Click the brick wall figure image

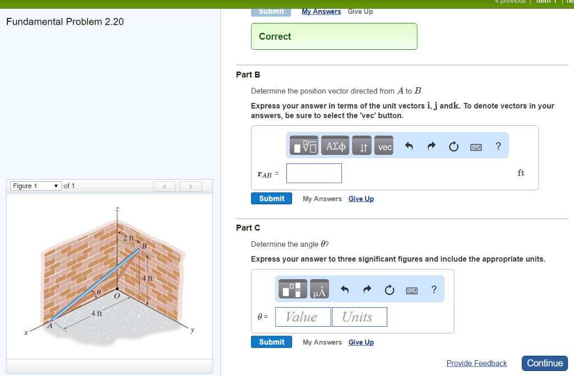tap(109, 276)
